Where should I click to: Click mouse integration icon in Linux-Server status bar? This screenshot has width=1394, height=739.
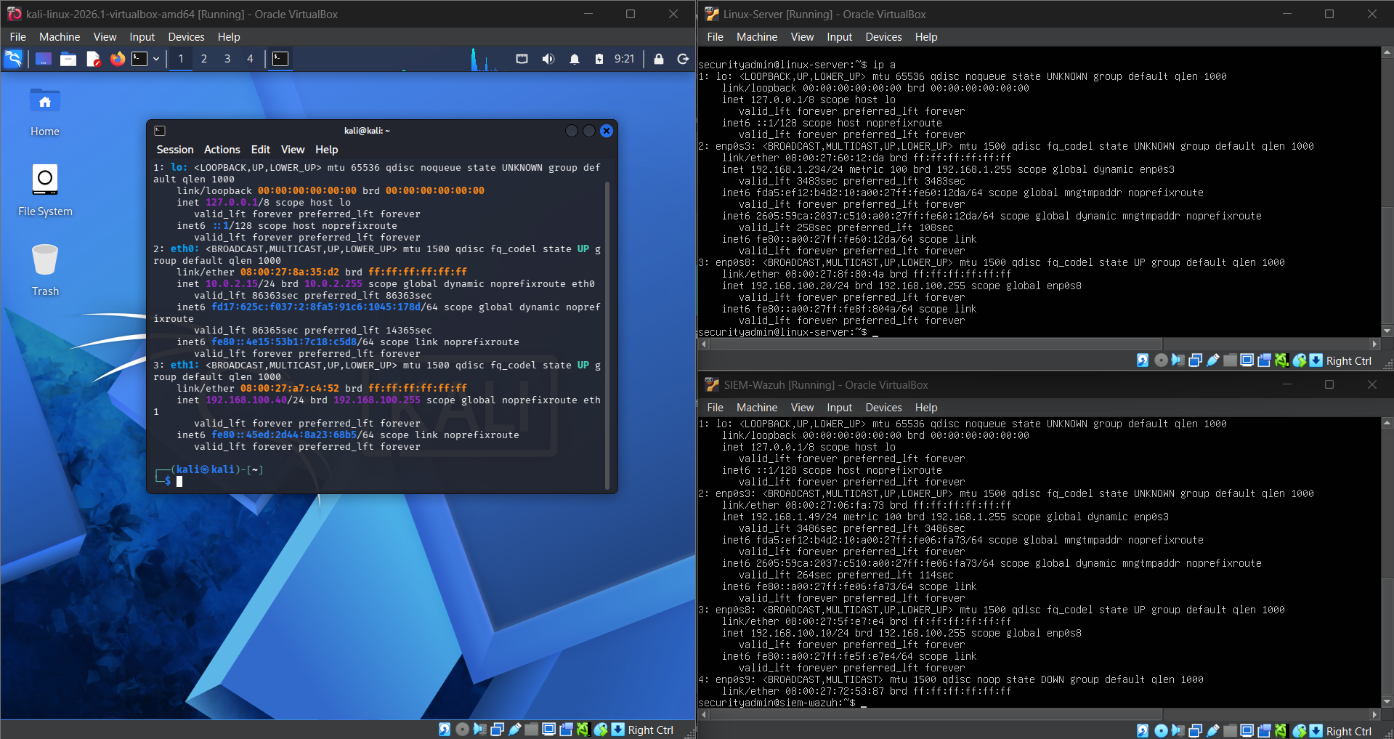tap(1300, 360)
